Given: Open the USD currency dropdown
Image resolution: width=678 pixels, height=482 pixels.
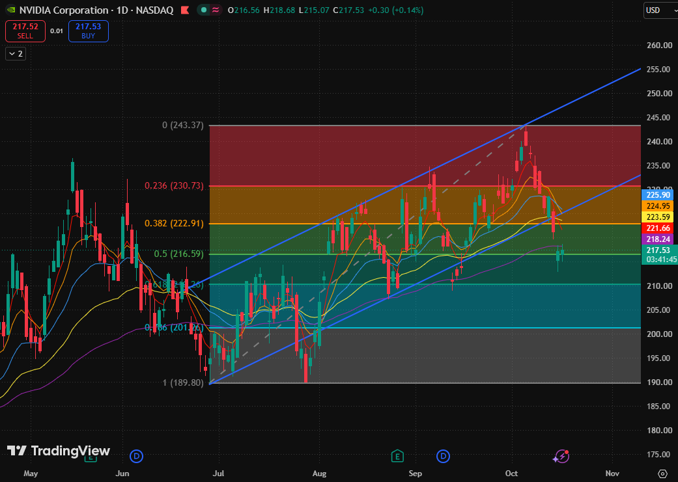Looking at the screenshot, I should pyautogui.click(x=660, y=10).
